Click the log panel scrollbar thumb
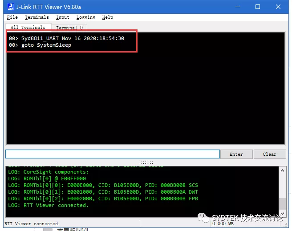292x231 pixels. [x=283, y=204]
